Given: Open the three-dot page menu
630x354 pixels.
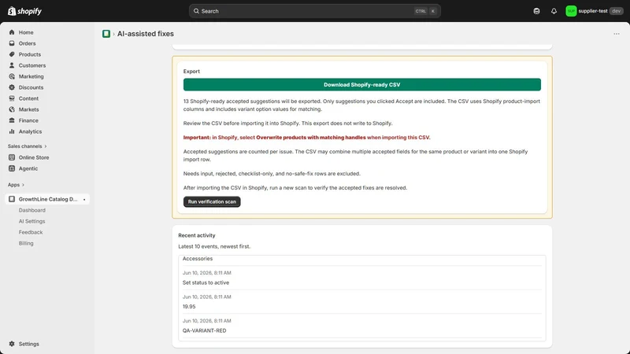Looking at the screenshot, I should pos(617,34).
